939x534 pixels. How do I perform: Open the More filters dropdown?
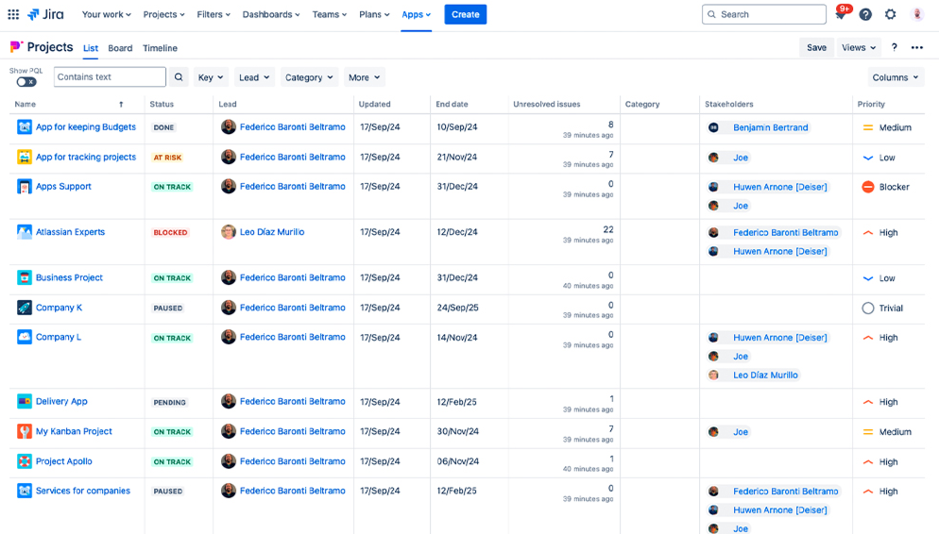click(x=364, y=77)
